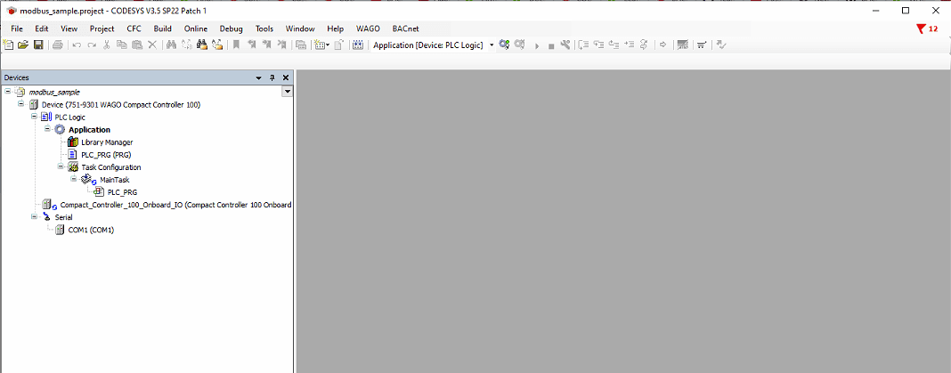This screenshot has width=951, height=373.
Task: Open the Help menu
Action: 336,28
